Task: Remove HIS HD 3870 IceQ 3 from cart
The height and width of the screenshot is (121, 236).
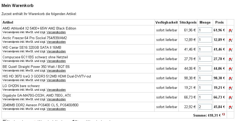Action: (x=230, y=78)
